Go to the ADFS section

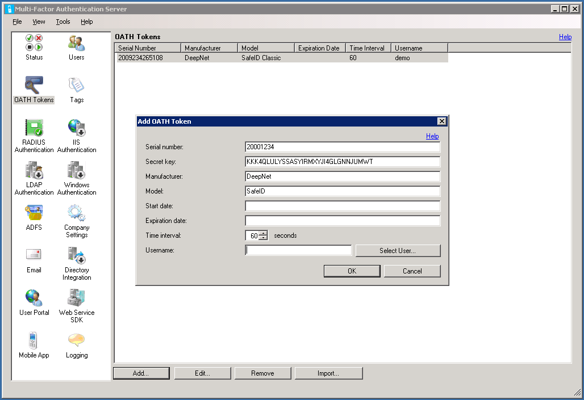tap(34, 213)
